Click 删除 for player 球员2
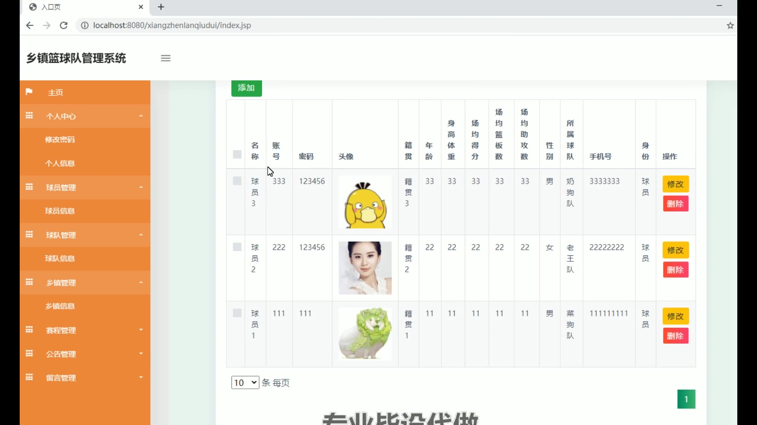This screenshot has width=757, height=425. click(675, 270)
